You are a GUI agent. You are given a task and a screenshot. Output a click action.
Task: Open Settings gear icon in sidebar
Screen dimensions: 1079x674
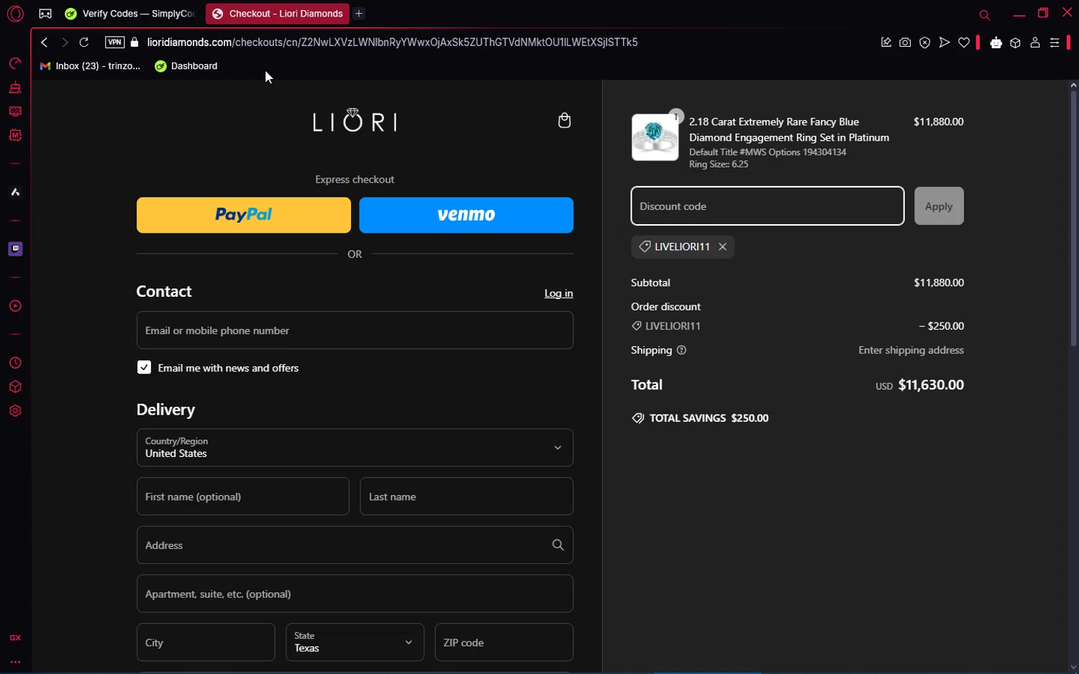pyautogui.click(x=15, y=411)
